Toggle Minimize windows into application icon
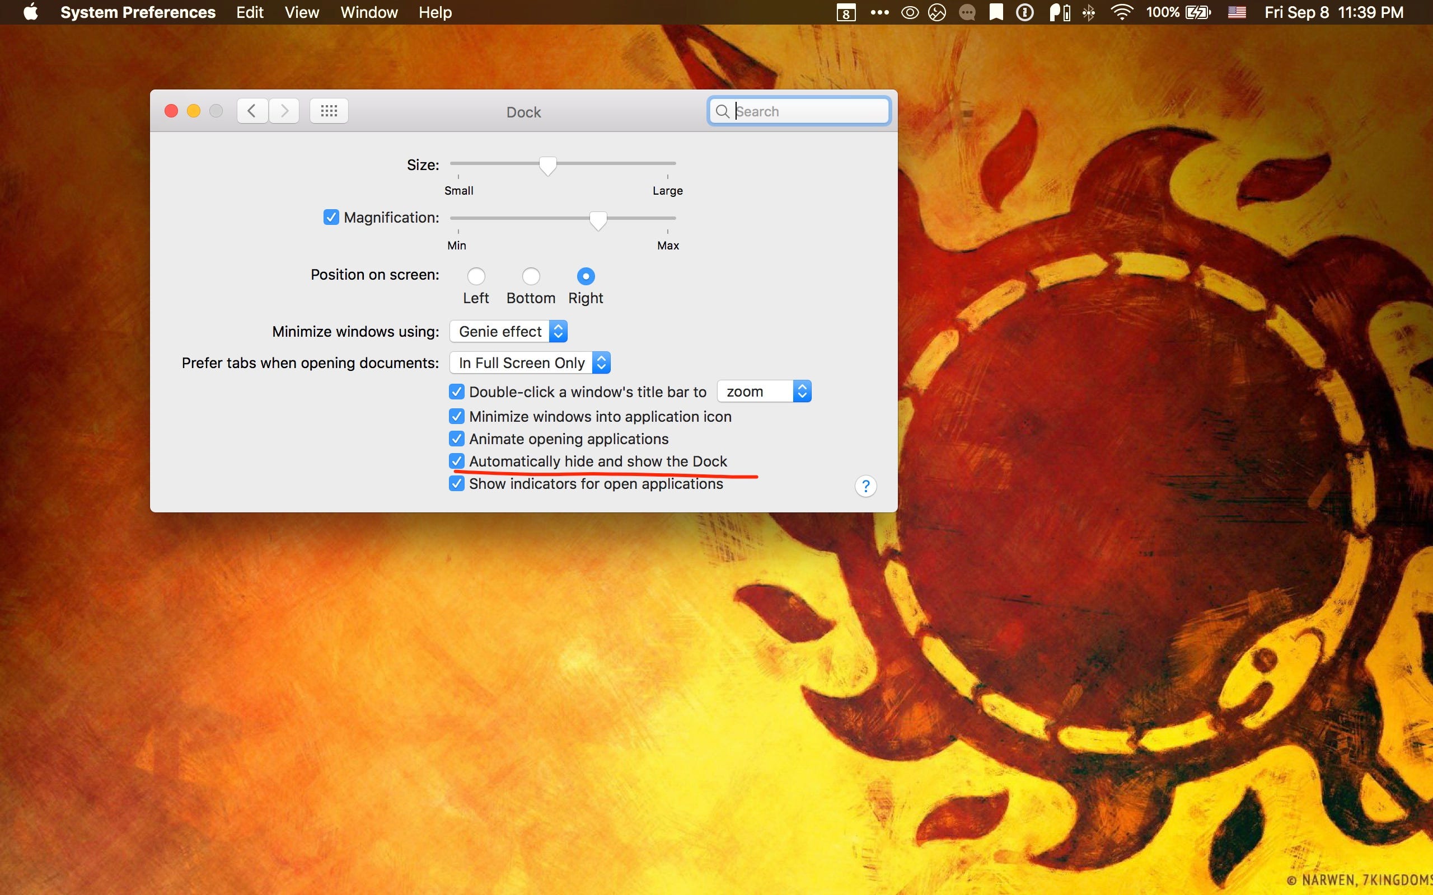1433x895 pixels. [457, 416]
